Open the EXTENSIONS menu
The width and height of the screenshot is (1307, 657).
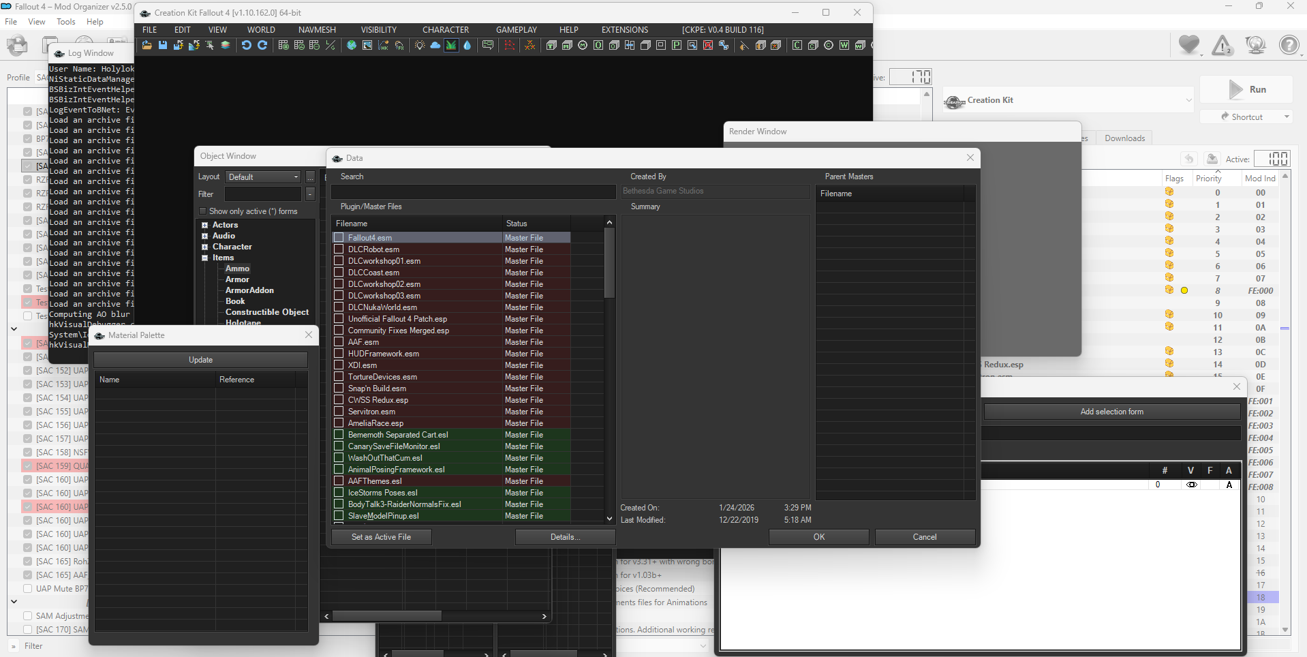[x=625, y=30]
